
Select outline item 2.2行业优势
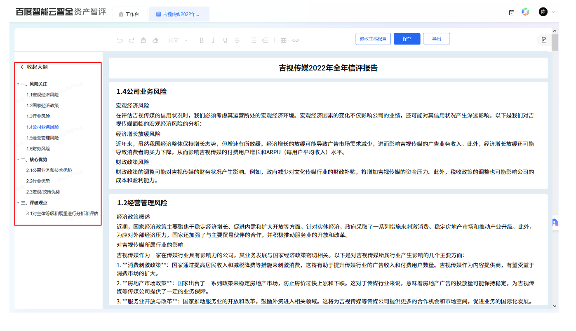coord(38,181)
